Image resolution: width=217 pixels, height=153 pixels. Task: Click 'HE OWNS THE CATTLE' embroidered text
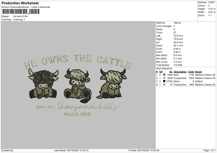point(78,61)
